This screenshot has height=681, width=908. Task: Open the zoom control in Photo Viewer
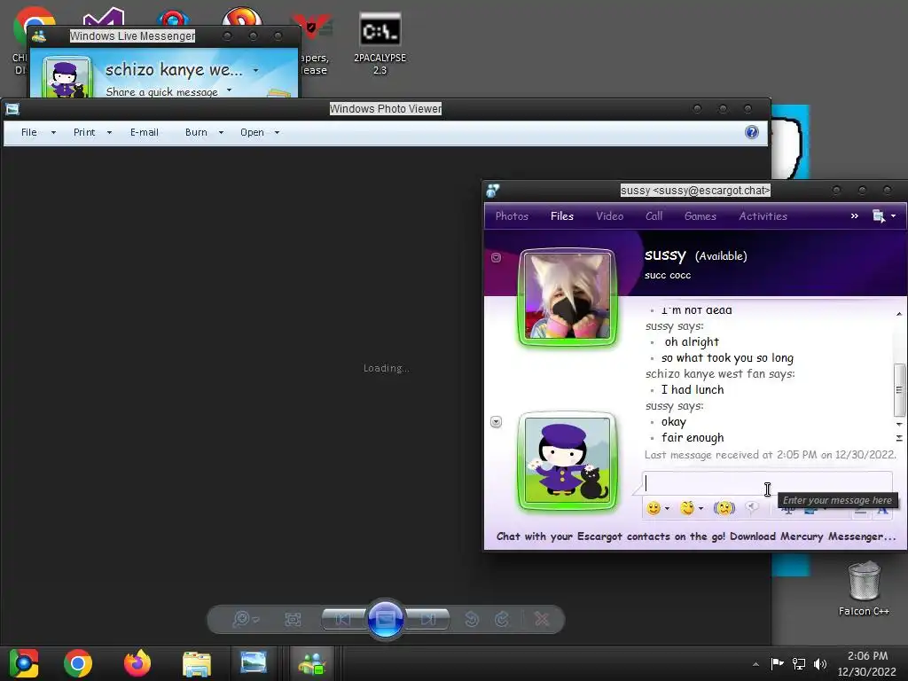pyautogui.click(x=245, y=620)
